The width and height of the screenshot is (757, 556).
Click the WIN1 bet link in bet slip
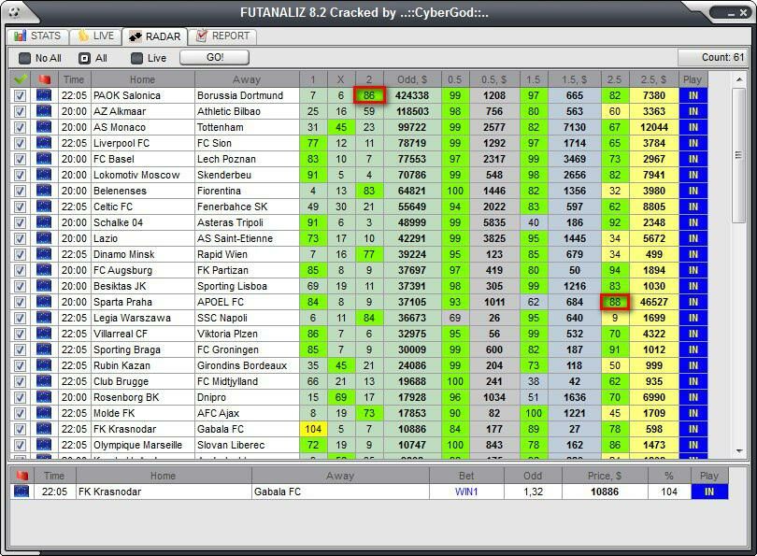tap(466, 492)
